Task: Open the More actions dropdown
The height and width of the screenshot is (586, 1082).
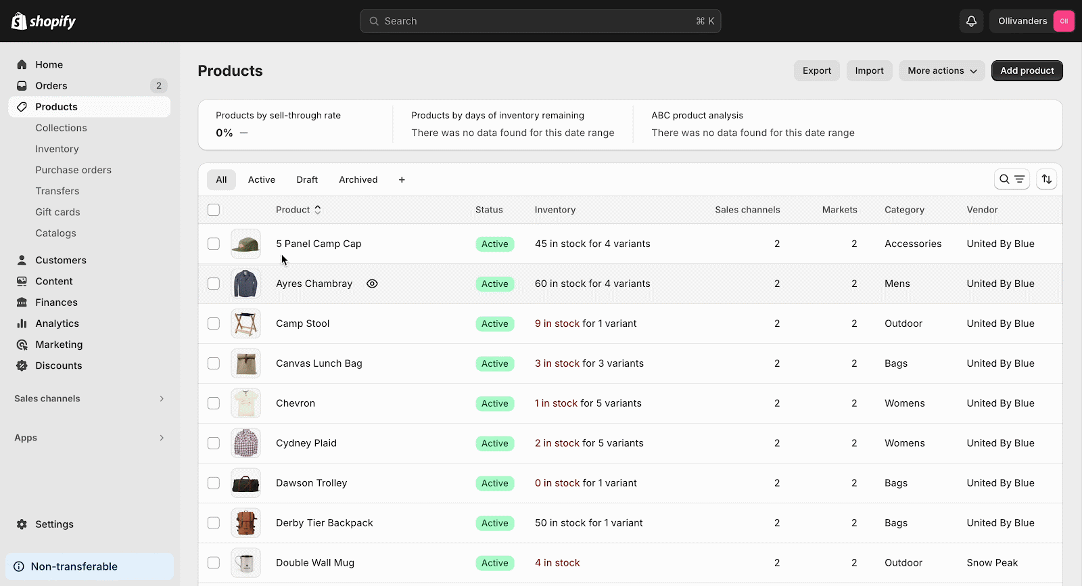Action: [x=942, y=70]
